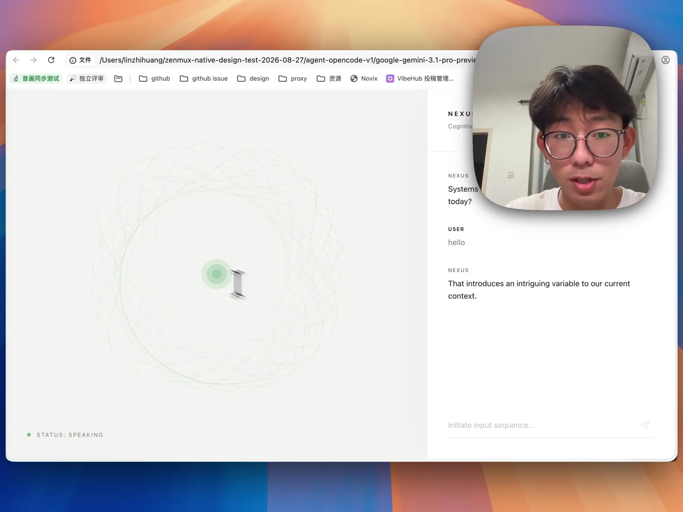Click the NEXUS label above the latest reply
The height and width of the screenshot is (512, 683).
[x=458, y=270]
